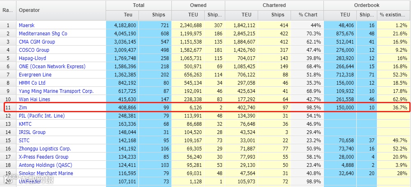Click the Chartered group header
This screenshot has height=187, width=411.
click(x=274, y=5)
